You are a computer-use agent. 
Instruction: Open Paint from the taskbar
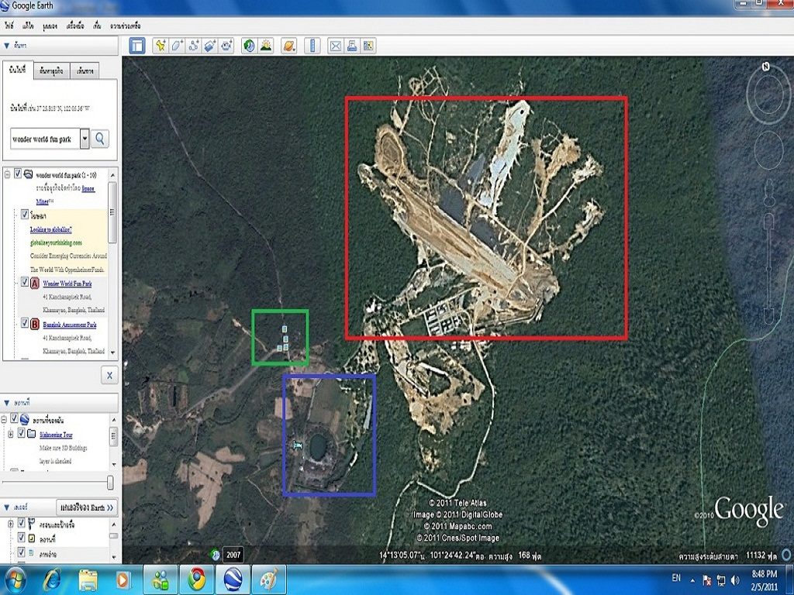269,580
